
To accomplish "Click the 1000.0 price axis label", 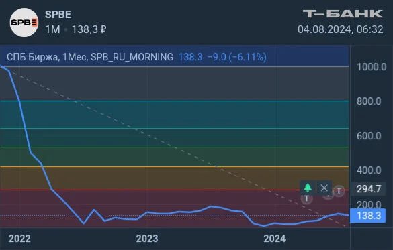I will click(372, 67).
